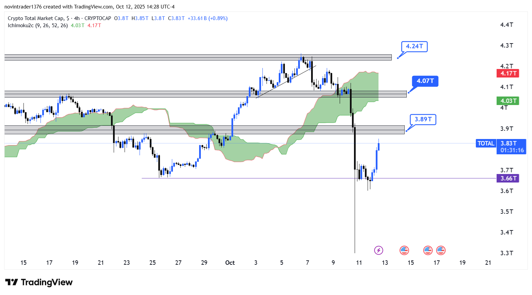This screenshot has height=295, width=532.
Task: Click the Crypto Total Market Cap title
Action: coord(36,18)
